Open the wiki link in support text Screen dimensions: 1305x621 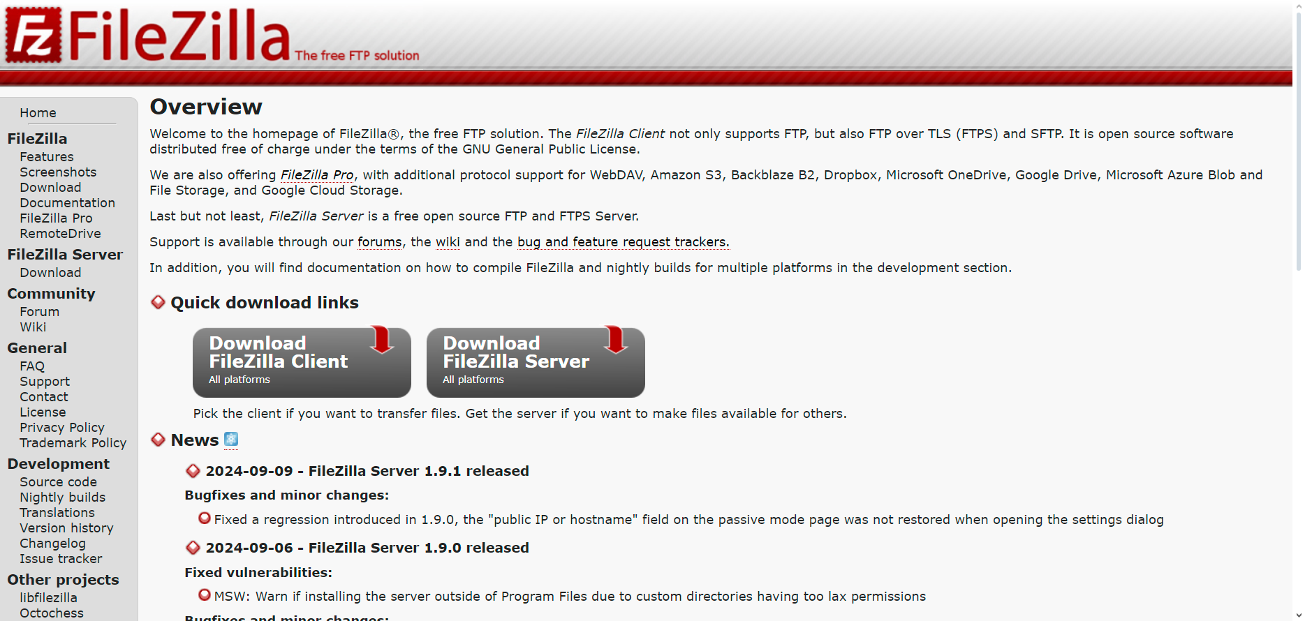(448, 242)
